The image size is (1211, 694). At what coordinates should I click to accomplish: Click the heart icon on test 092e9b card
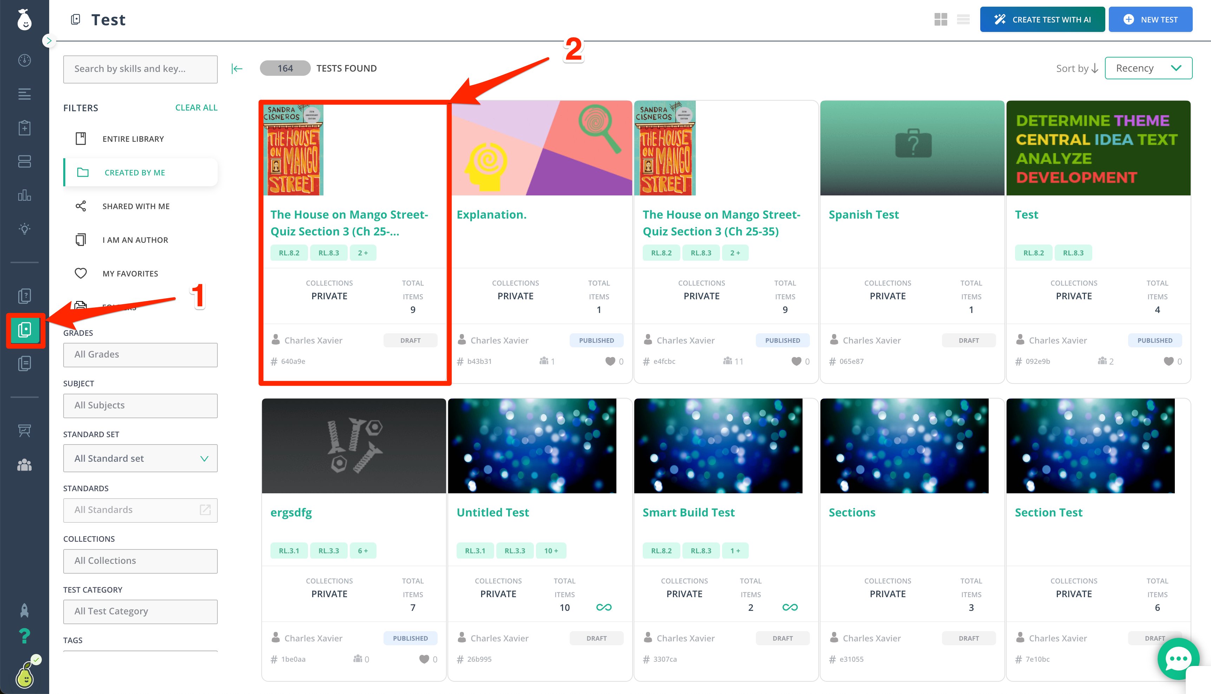1168,361
